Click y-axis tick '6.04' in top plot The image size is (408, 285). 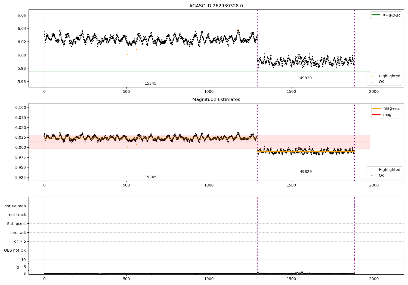pos(22,28)
